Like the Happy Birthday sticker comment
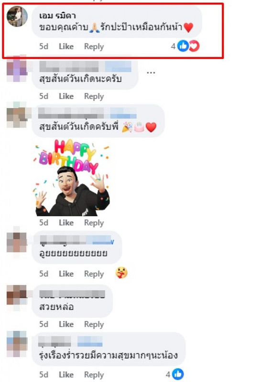This screenshot has height=382, width=262. click(x=66, y=223)
